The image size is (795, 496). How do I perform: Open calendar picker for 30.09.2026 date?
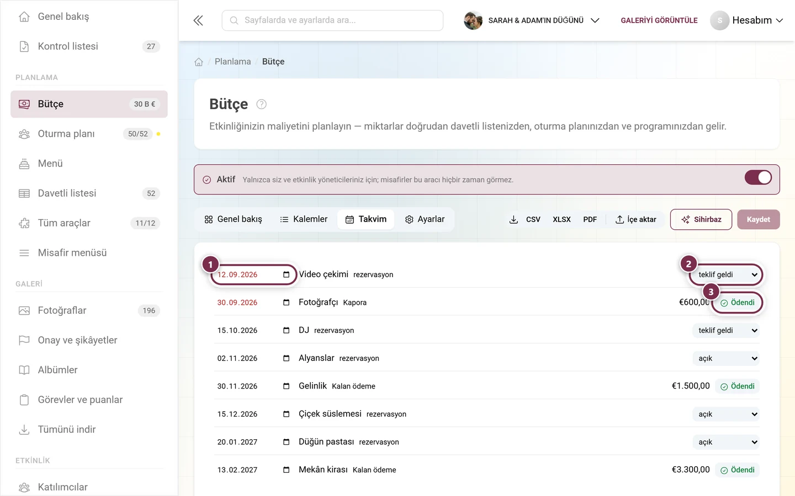[286, 303]
